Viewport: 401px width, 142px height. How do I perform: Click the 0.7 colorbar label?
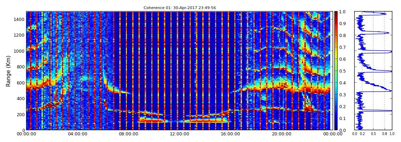tap(343, 47)
